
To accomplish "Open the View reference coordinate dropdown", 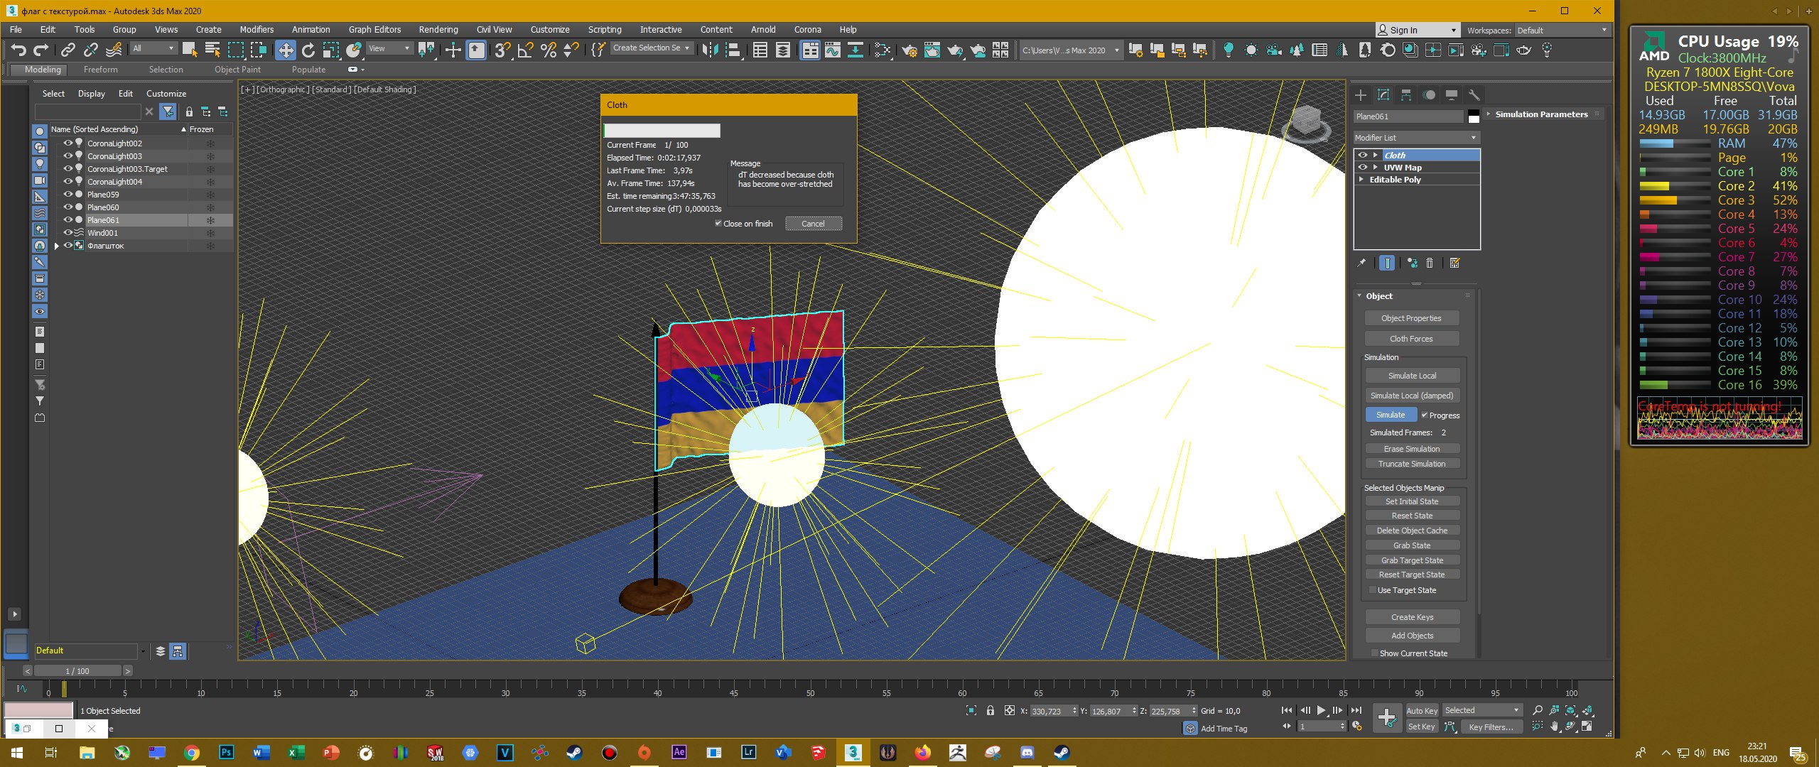I will click(x=389, y=48).
